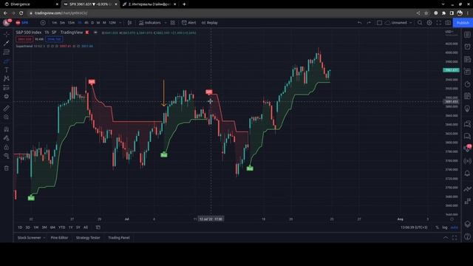Expand the Indicators favorites dropdown arrow
This screenshot has width=473, height=266.
(x=166, y=23)
